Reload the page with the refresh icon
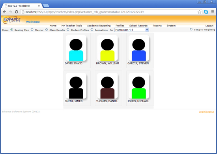Viewport: 217px width, 154px height. click(17, 12)
